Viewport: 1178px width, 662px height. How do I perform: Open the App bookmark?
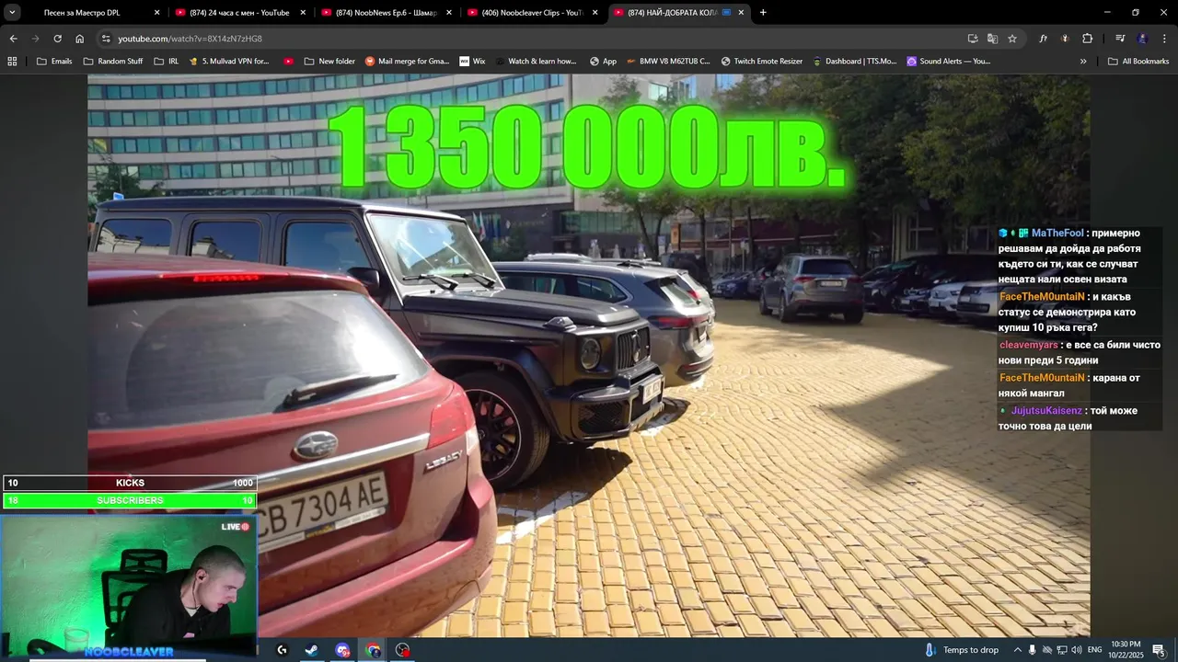pos(604,62)
